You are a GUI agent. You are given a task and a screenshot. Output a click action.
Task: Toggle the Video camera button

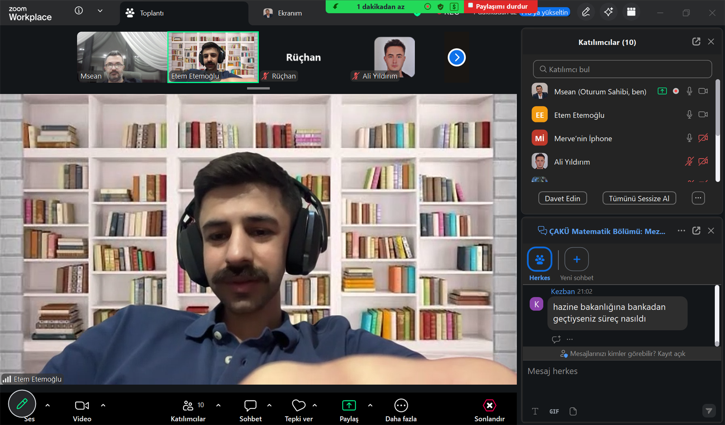point(82,405)
